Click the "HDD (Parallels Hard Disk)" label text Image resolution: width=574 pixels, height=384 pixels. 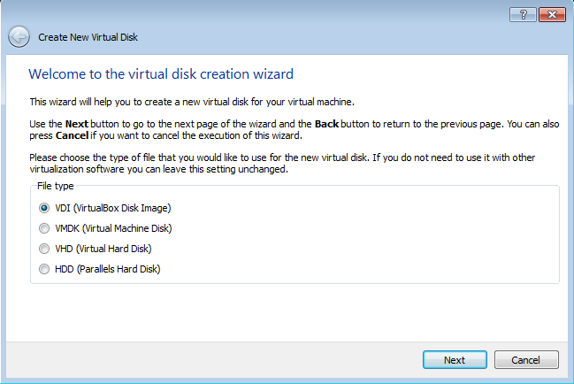pos(108,269)
